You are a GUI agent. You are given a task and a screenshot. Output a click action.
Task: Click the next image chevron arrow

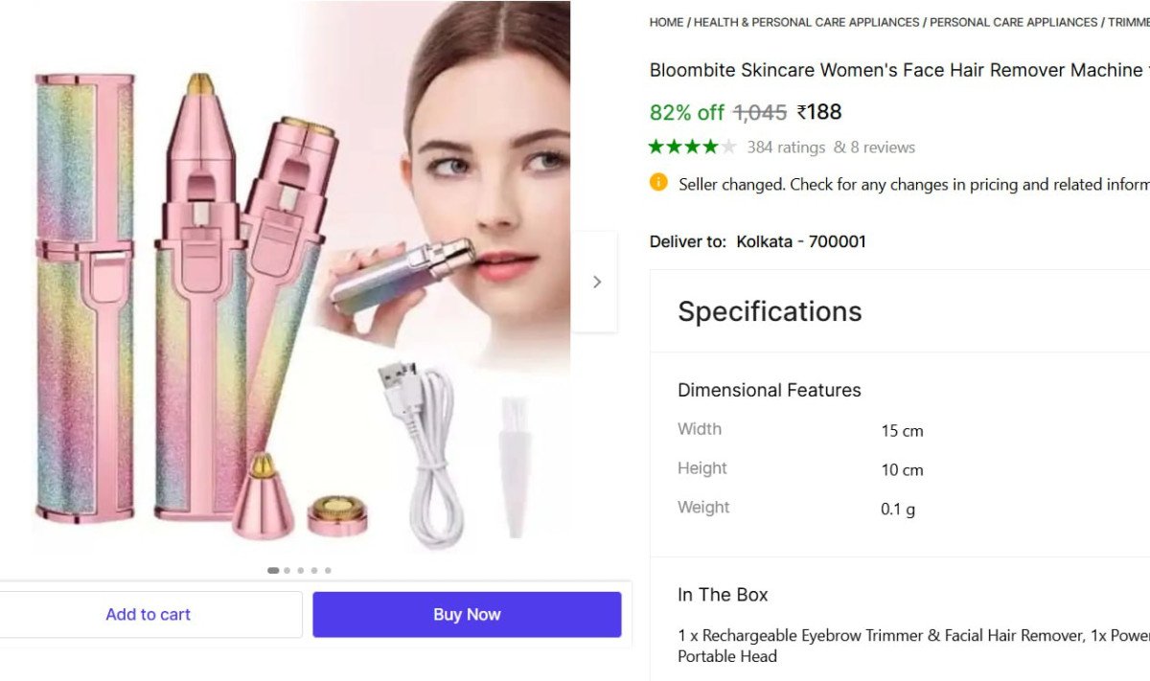[596, 282]
